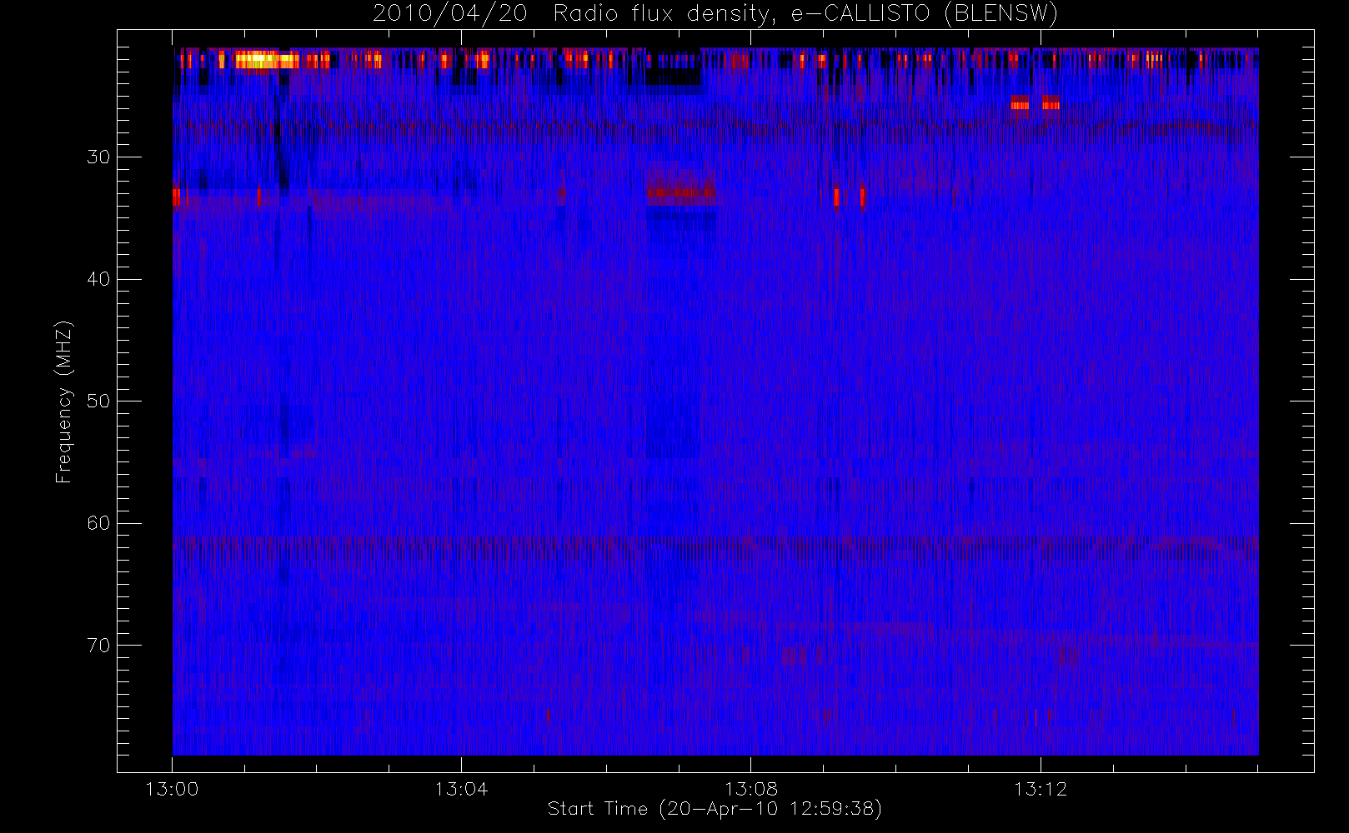
Task: Click the "Start Time (20-Apr-10 12:59:38)" x-axis label
Action: coord(715,809)
